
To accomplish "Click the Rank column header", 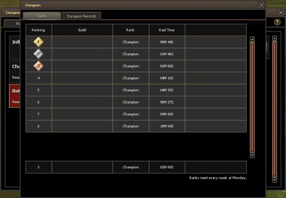I will click(x=131, y=30).
